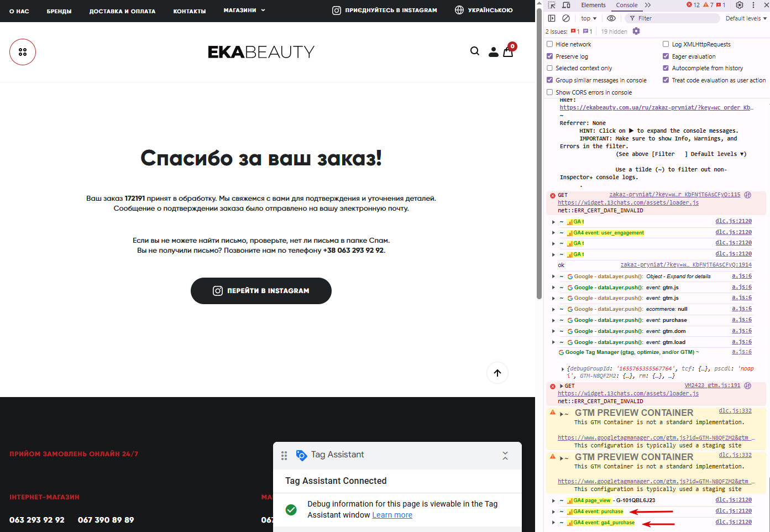Open ДОСТАВКА И ОПЛАТА menu item

(x=122, y=11)
